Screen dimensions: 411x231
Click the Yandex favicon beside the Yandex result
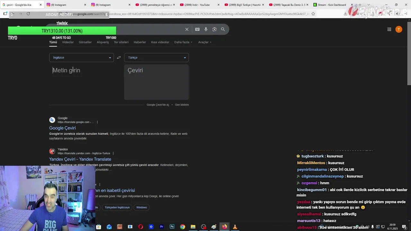pos(52,151)
